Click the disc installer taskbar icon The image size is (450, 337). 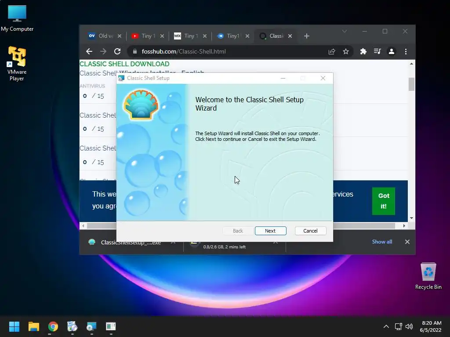72,326
